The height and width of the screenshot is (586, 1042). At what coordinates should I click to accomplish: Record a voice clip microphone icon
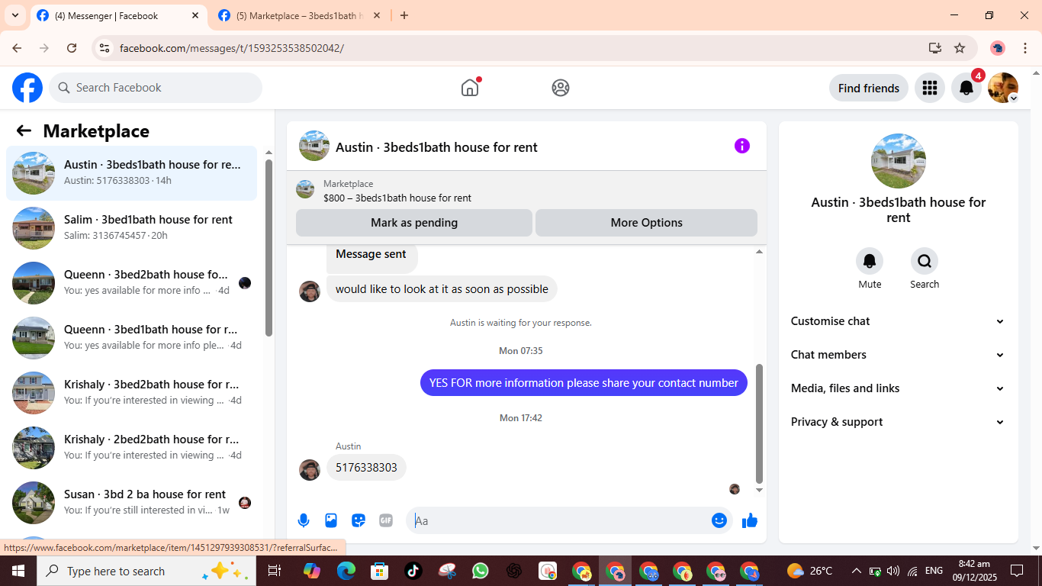[304, 520]
